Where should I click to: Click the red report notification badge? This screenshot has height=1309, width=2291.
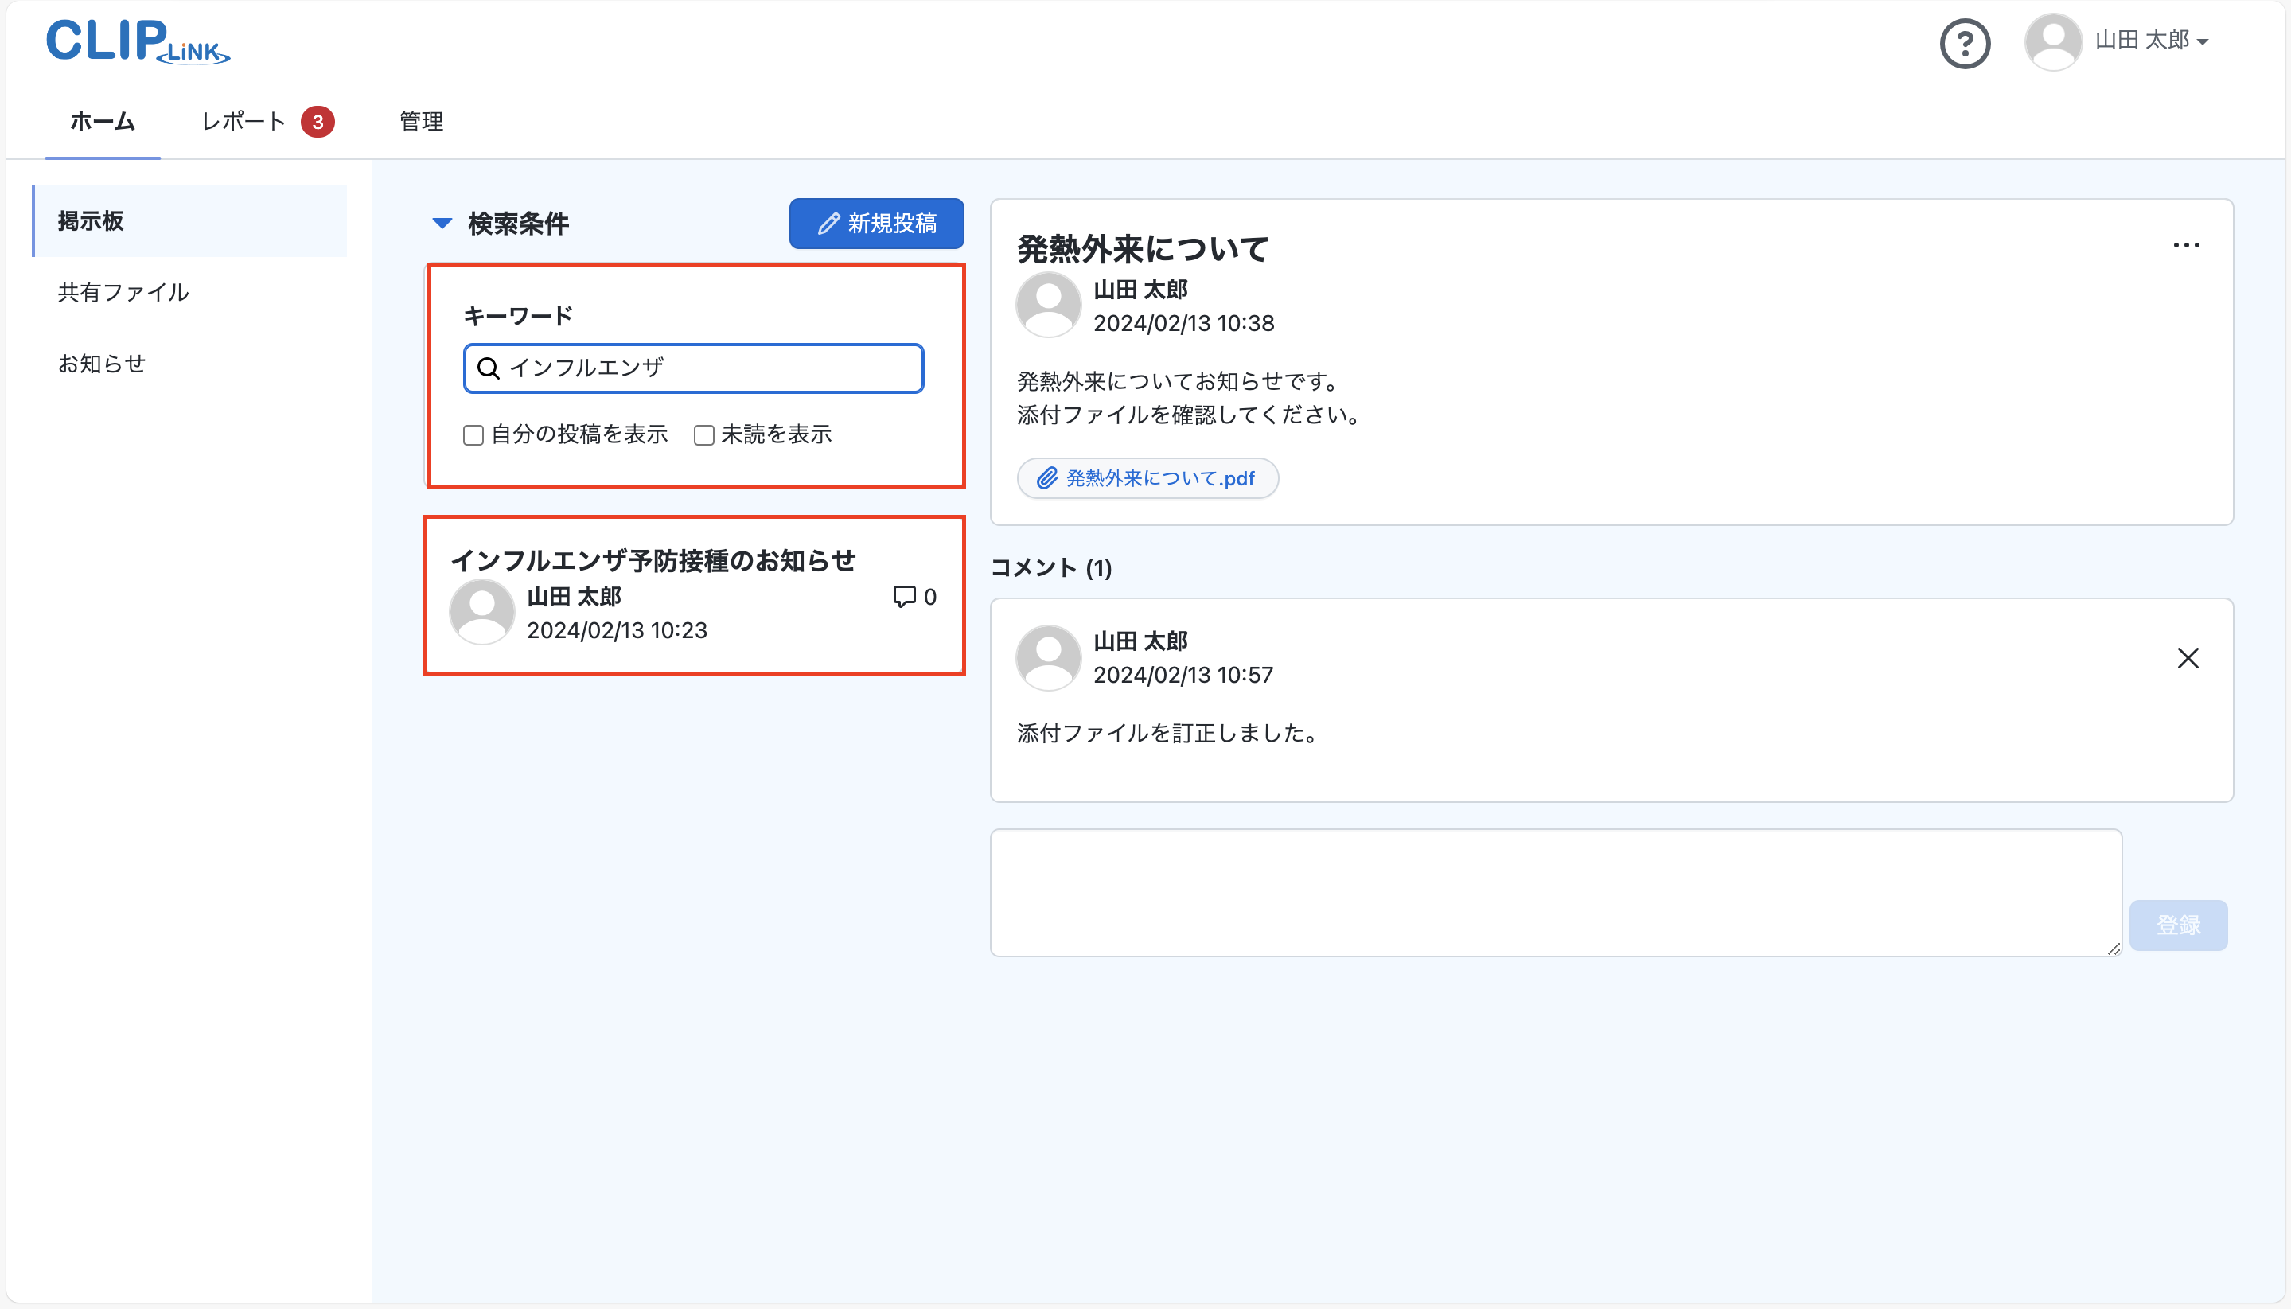[318, 122]
